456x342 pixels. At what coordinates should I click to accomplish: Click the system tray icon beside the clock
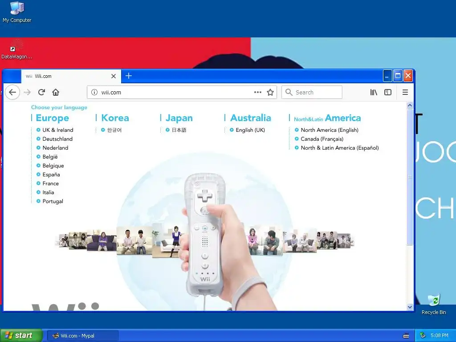pyautogui.click(x=423, y=336)
